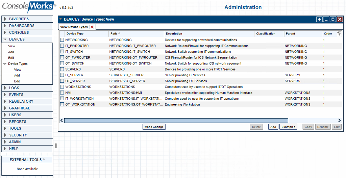Open Edit under DEVICES menu
346x178 pixels.
click(11, 58)
